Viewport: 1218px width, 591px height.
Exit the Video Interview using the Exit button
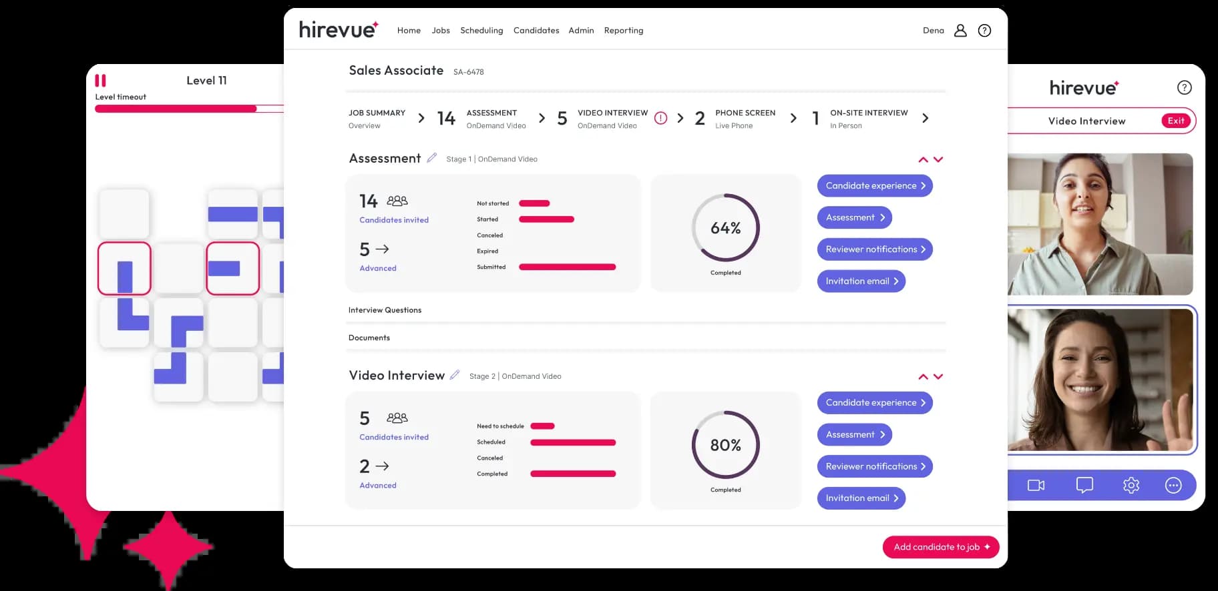1176,121
